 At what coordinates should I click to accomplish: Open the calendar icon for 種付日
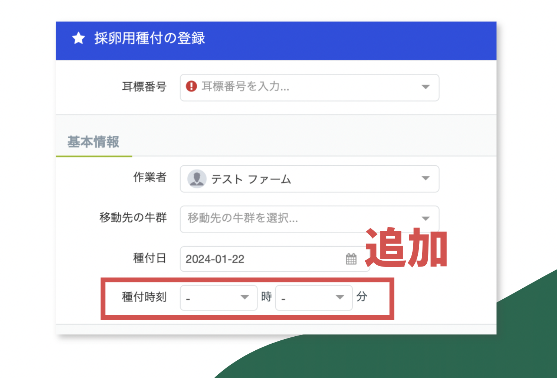point(351,259)
